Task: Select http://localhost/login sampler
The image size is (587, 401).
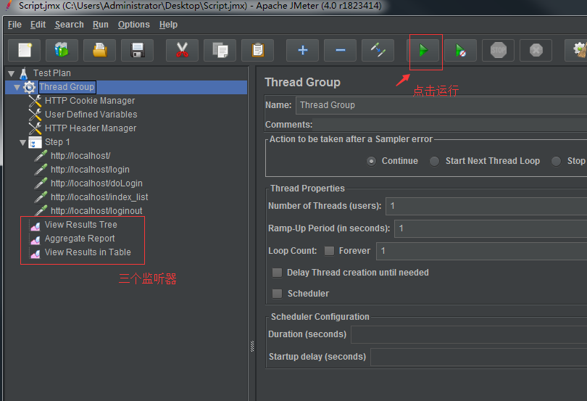Action: (x=90, y=170)
